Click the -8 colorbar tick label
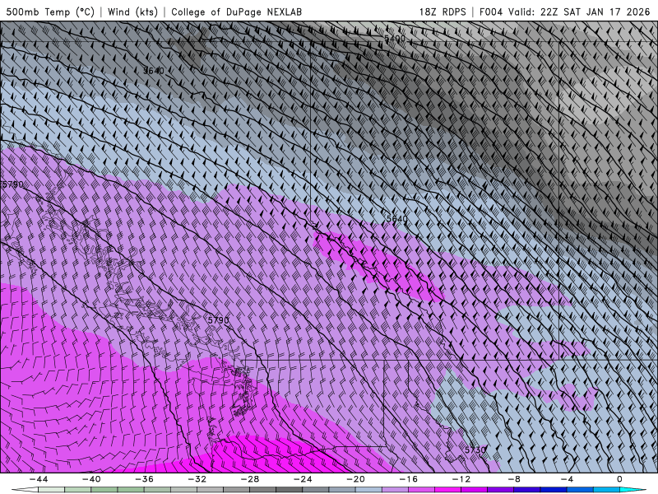The image size is (658, 494). pos(515,479)
